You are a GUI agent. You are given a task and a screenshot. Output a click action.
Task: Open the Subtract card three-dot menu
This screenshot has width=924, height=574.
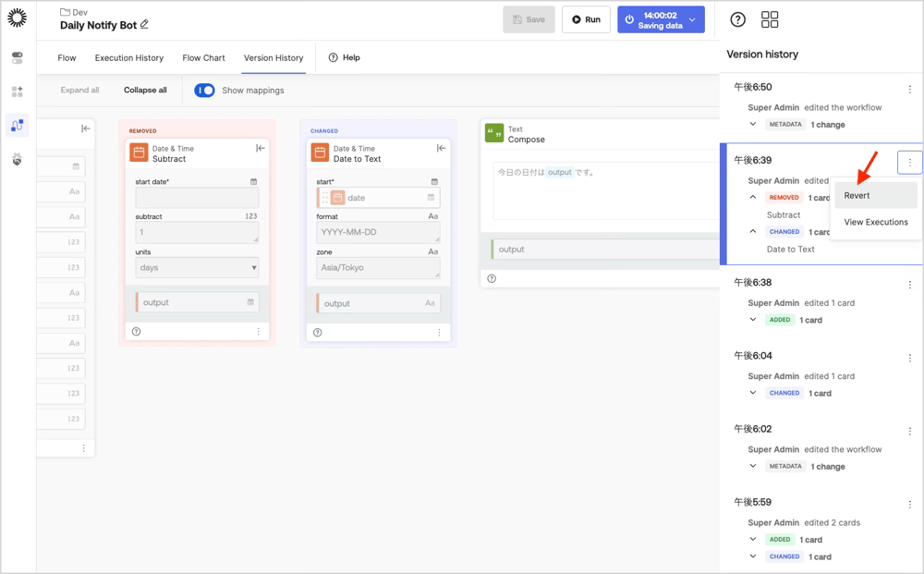click(258, 332)
